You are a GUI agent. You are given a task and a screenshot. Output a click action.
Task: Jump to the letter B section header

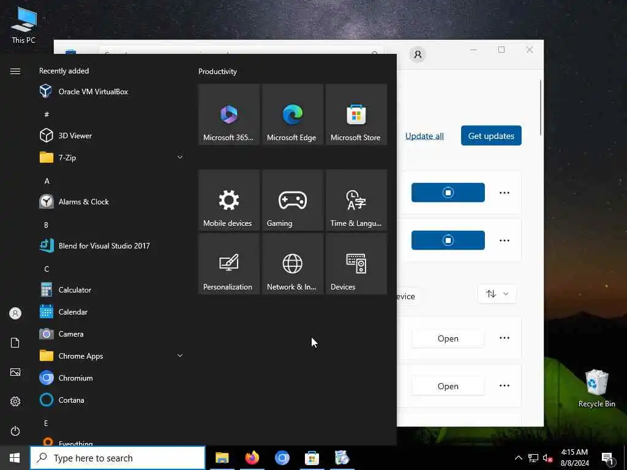47,225
